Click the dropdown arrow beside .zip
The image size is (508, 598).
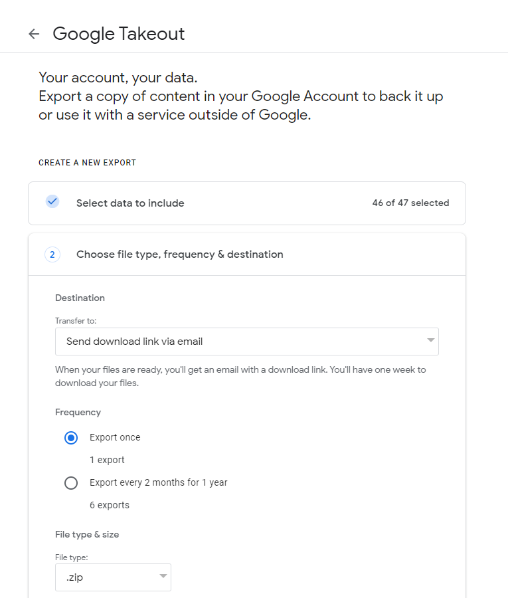click(x=163, y=576)
